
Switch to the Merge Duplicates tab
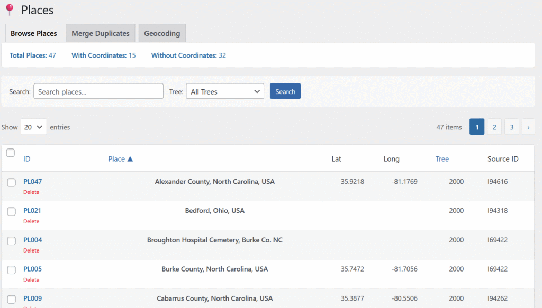coord(101,33)
